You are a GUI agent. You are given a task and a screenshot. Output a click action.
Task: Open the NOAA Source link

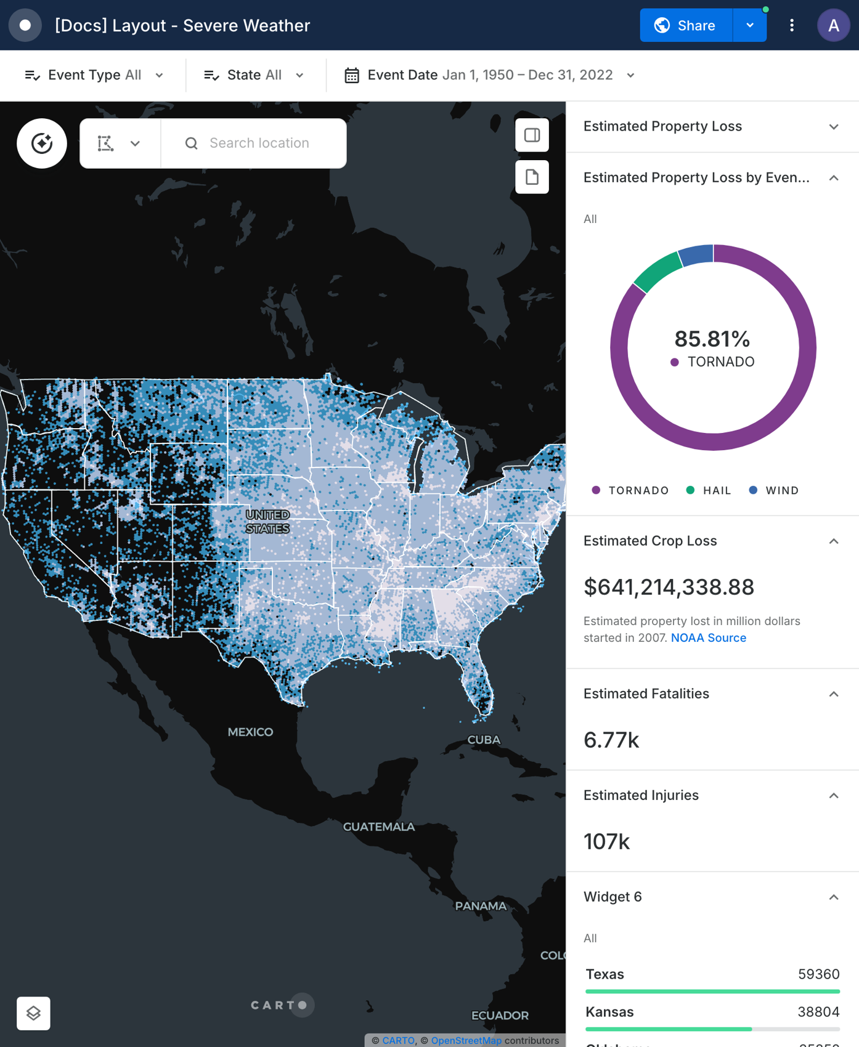[x=708, y=638]
